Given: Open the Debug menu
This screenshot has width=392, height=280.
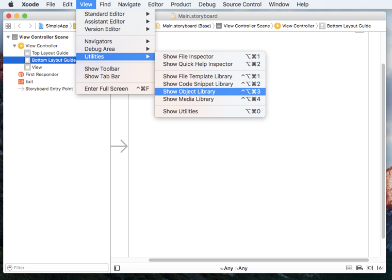Looking at the screenshot, I should [207, 4].
